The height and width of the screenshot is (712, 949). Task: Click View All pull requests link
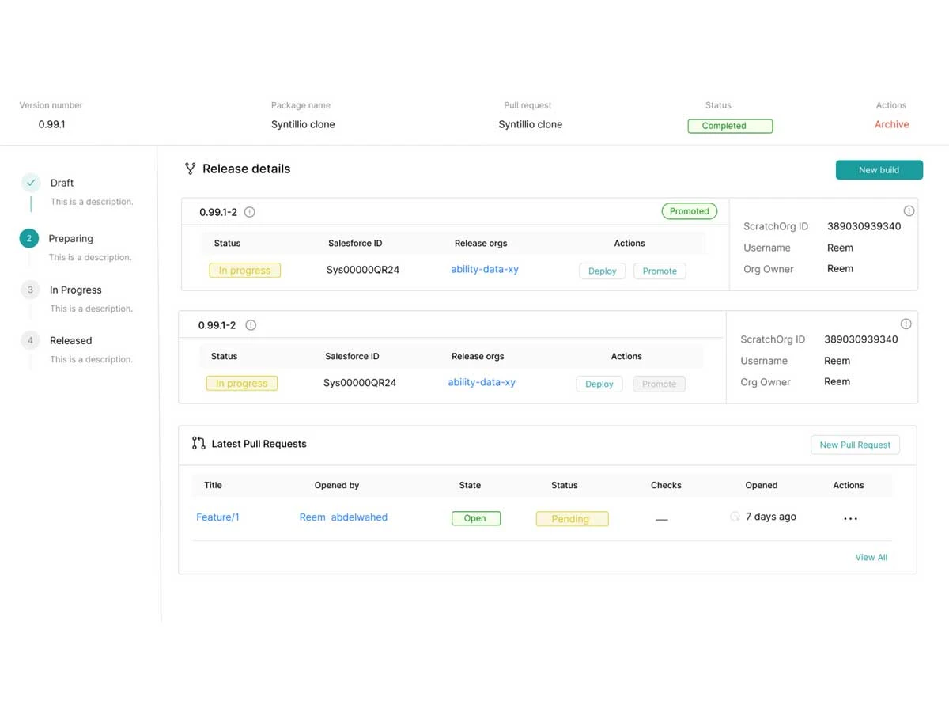click(x=871, y=557)
